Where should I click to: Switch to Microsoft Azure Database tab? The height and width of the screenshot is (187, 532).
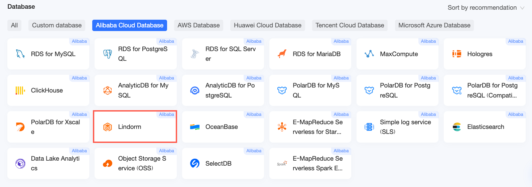tap(434, 25)
